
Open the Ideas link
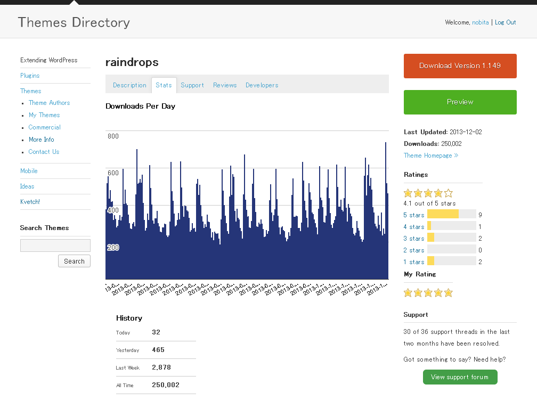tap(27, 186)
